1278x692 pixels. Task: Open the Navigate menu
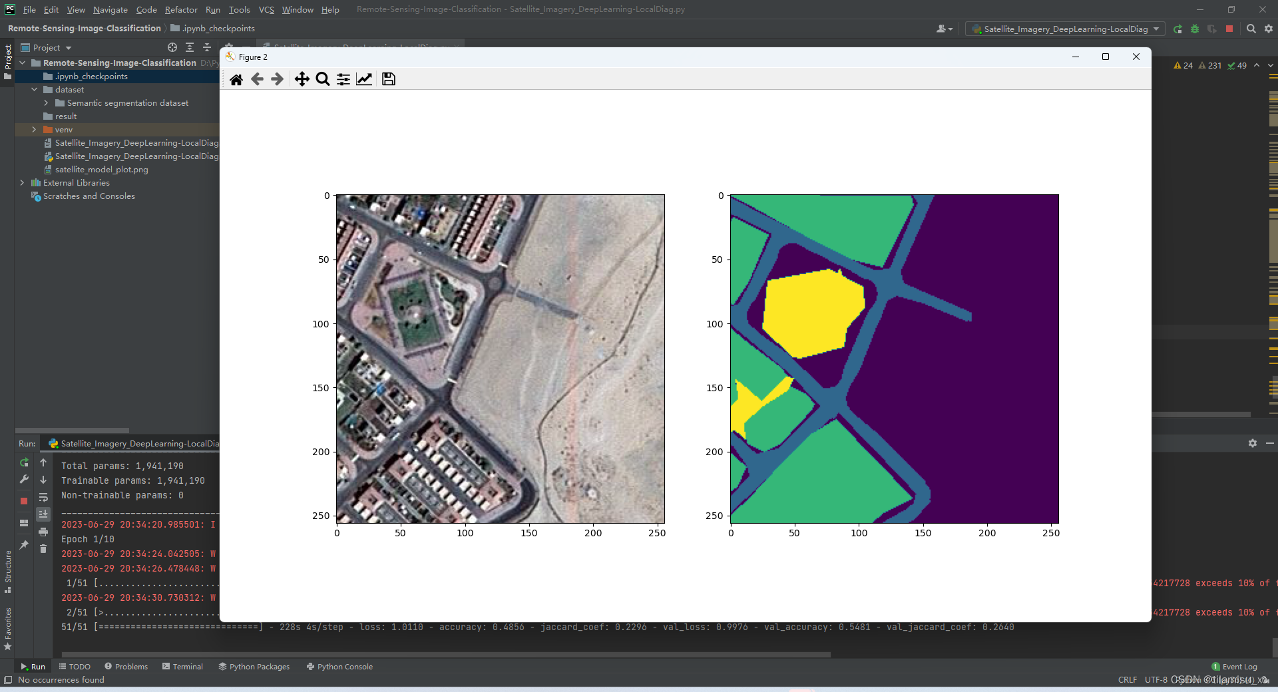click(x=110, y=9)
